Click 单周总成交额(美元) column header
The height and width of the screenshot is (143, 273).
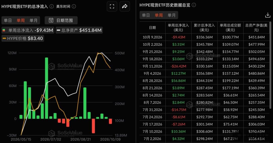tap(230, 28)
